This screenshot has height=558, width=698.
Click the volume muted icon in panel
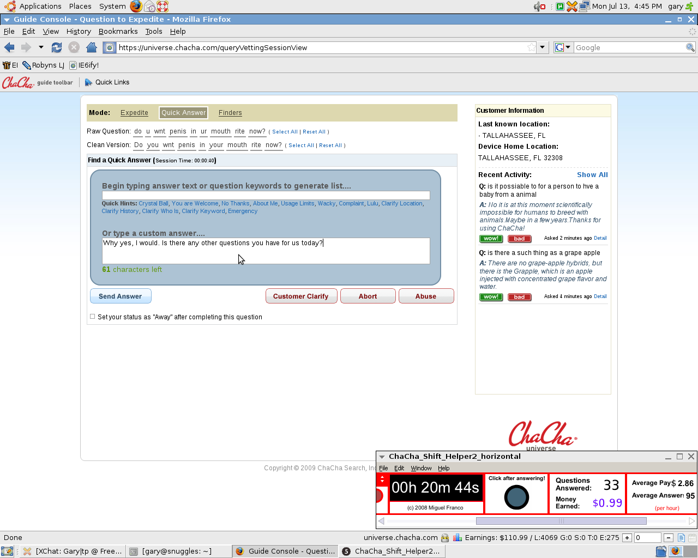[x=539, y=7]
